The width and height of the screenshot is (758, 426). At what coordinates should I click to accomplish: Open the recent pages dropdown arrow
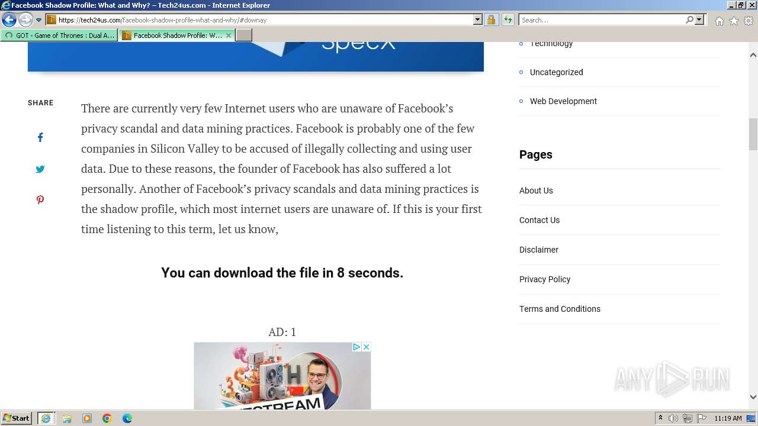click(38, 20)
